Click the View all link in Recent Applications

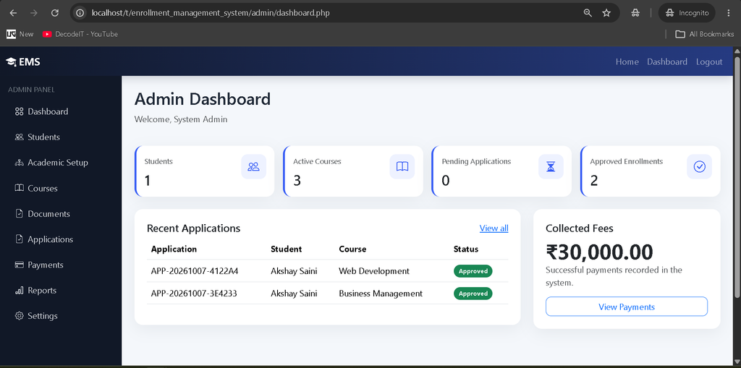click(494, 228)
